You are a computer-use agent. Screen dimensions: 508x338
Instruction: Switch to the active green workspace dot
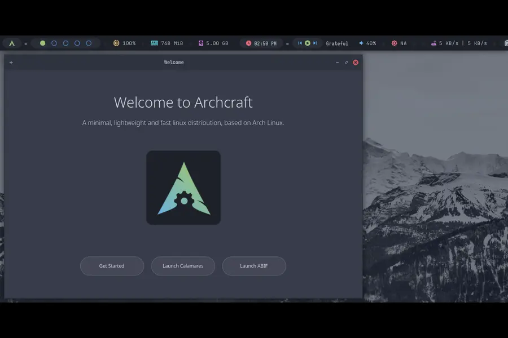[x=42, y=43]
